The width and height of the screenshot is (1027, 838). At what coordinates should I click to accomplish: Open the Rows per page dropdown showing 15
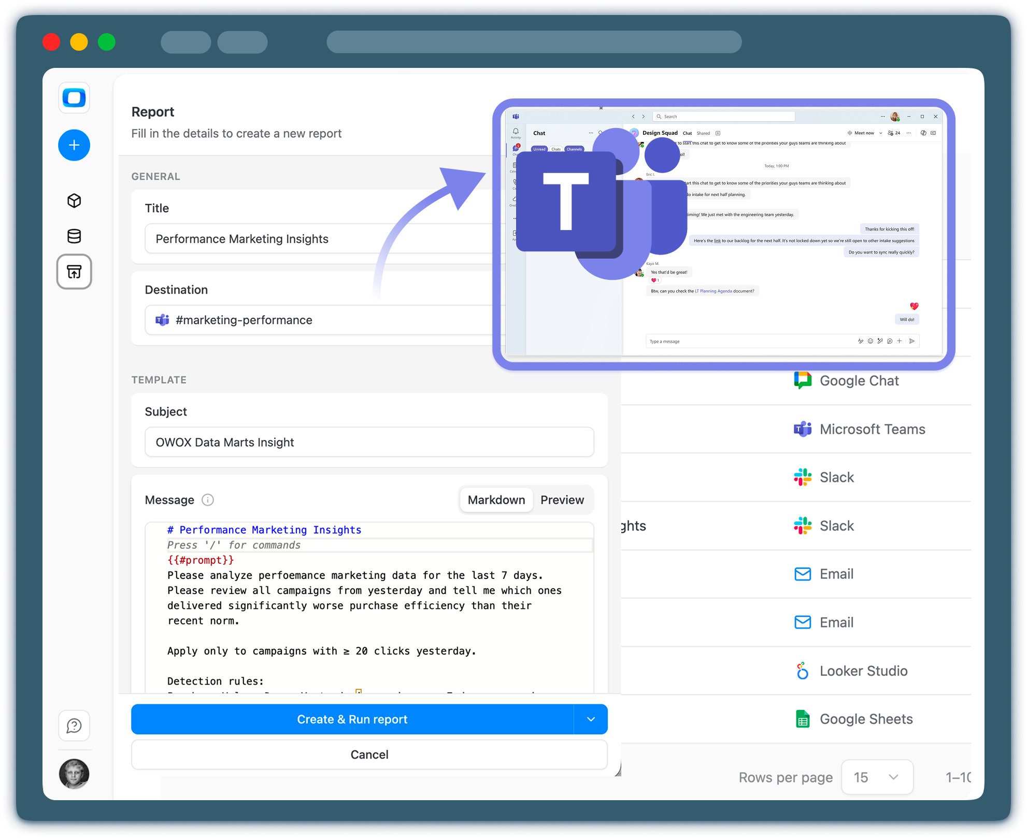pos(877,777)
